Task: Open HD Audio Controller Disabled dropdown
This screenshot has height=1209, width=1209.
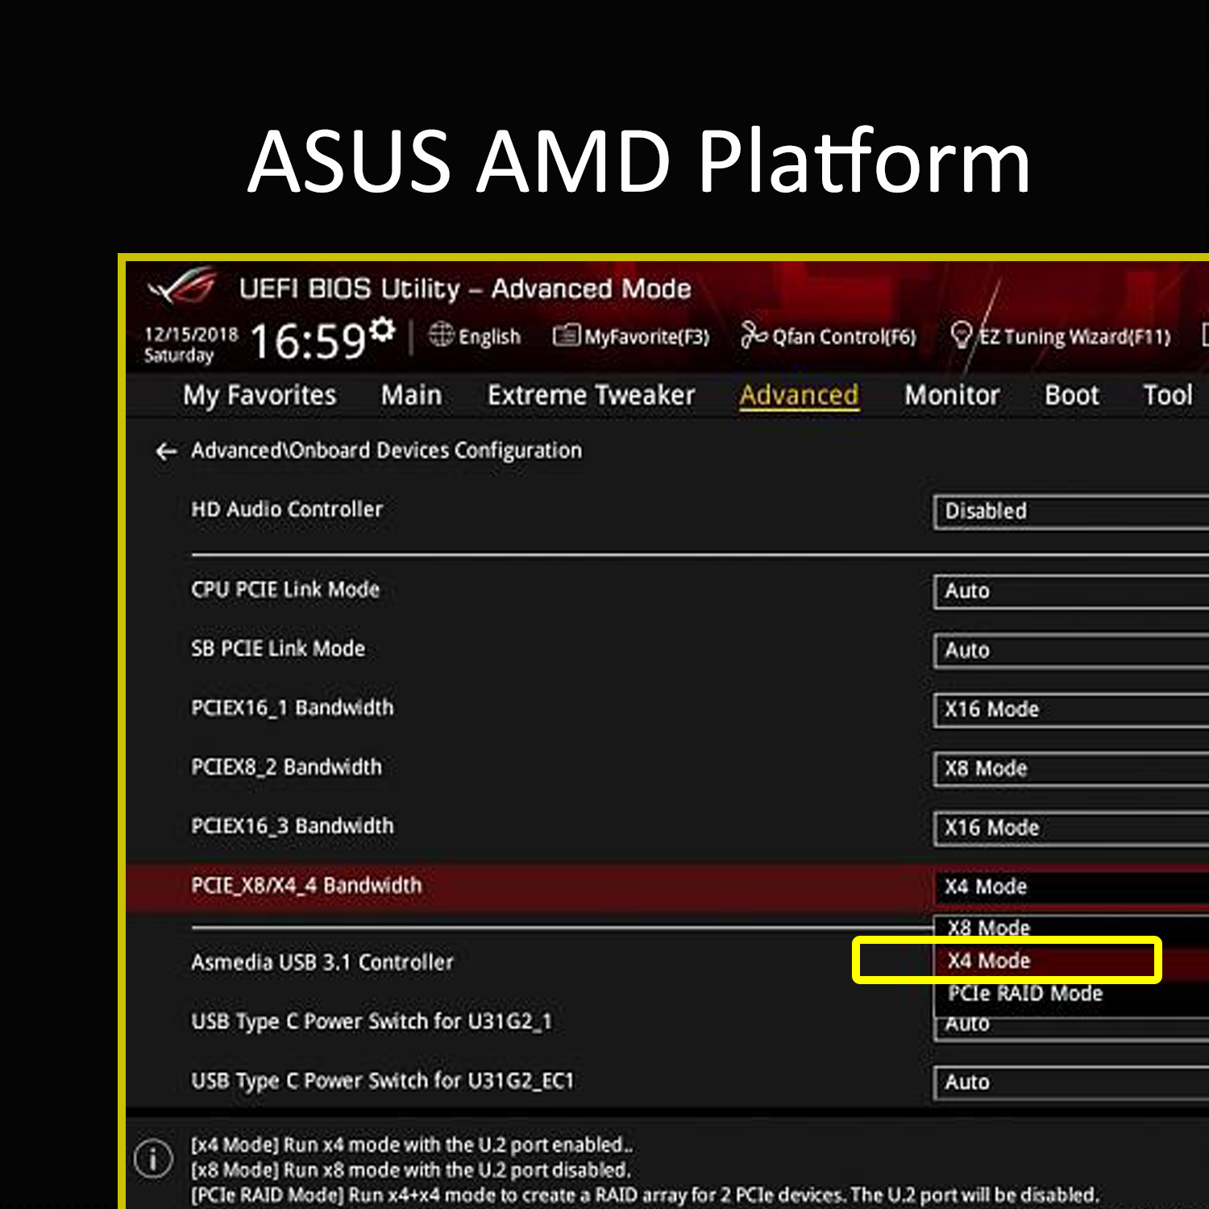Action: tap(1071, 512)
